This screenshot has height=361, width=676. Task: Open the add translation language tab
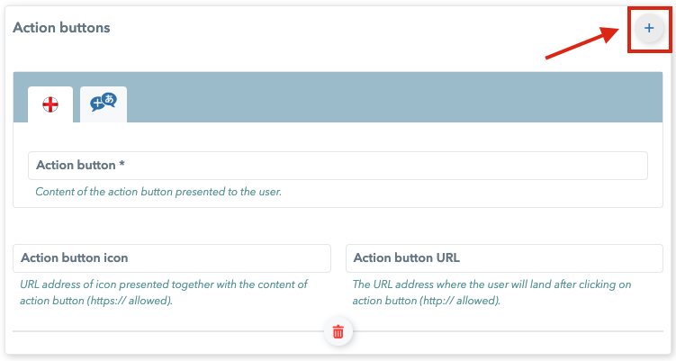click(104, 104)
